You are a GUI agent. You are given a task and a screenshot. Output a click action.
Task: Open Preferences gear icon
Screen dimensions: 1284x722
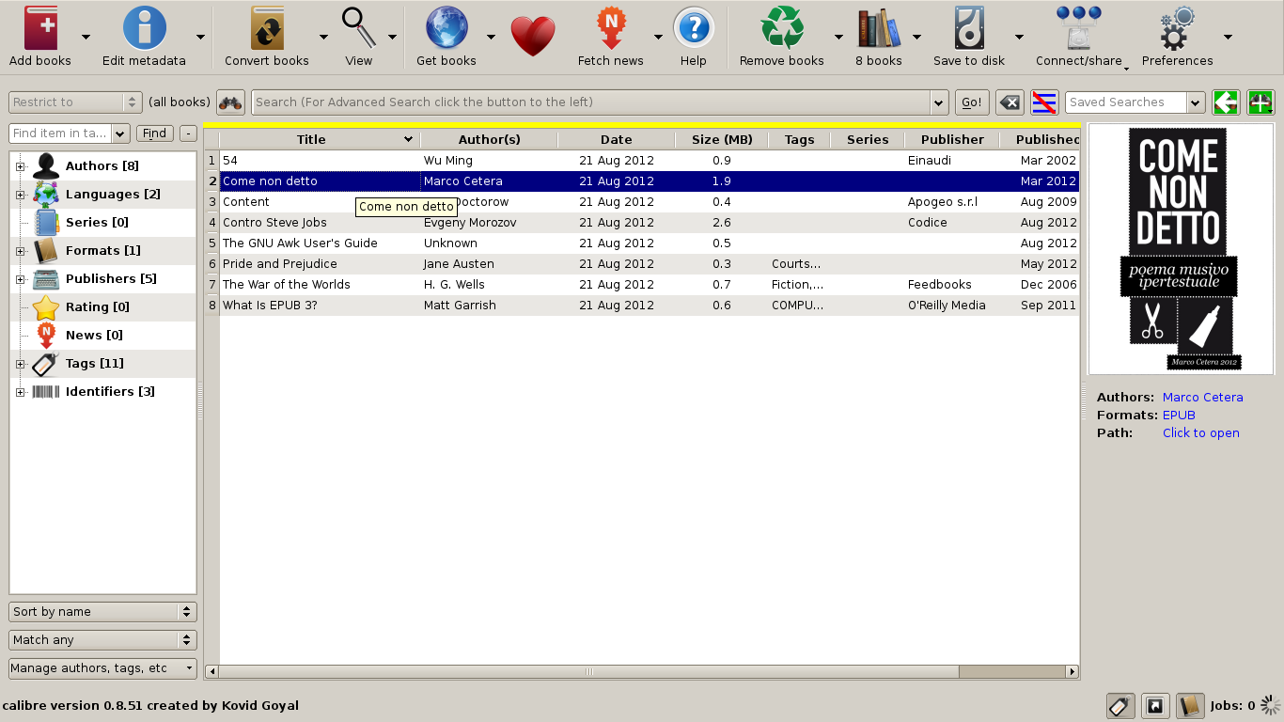[1177, 28]
